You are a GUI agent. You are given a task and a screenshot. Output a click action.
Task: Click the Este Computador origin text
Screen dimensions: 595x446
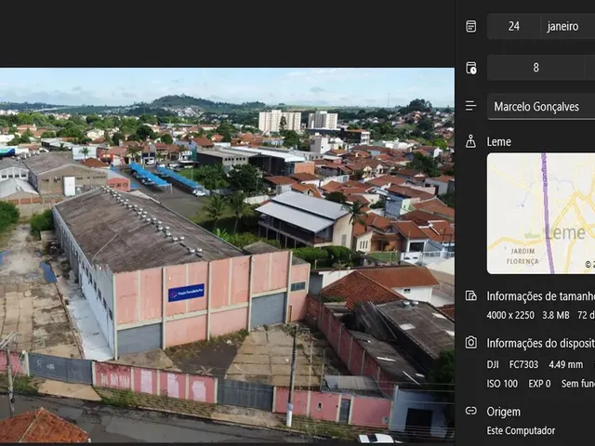pos(521,430)
